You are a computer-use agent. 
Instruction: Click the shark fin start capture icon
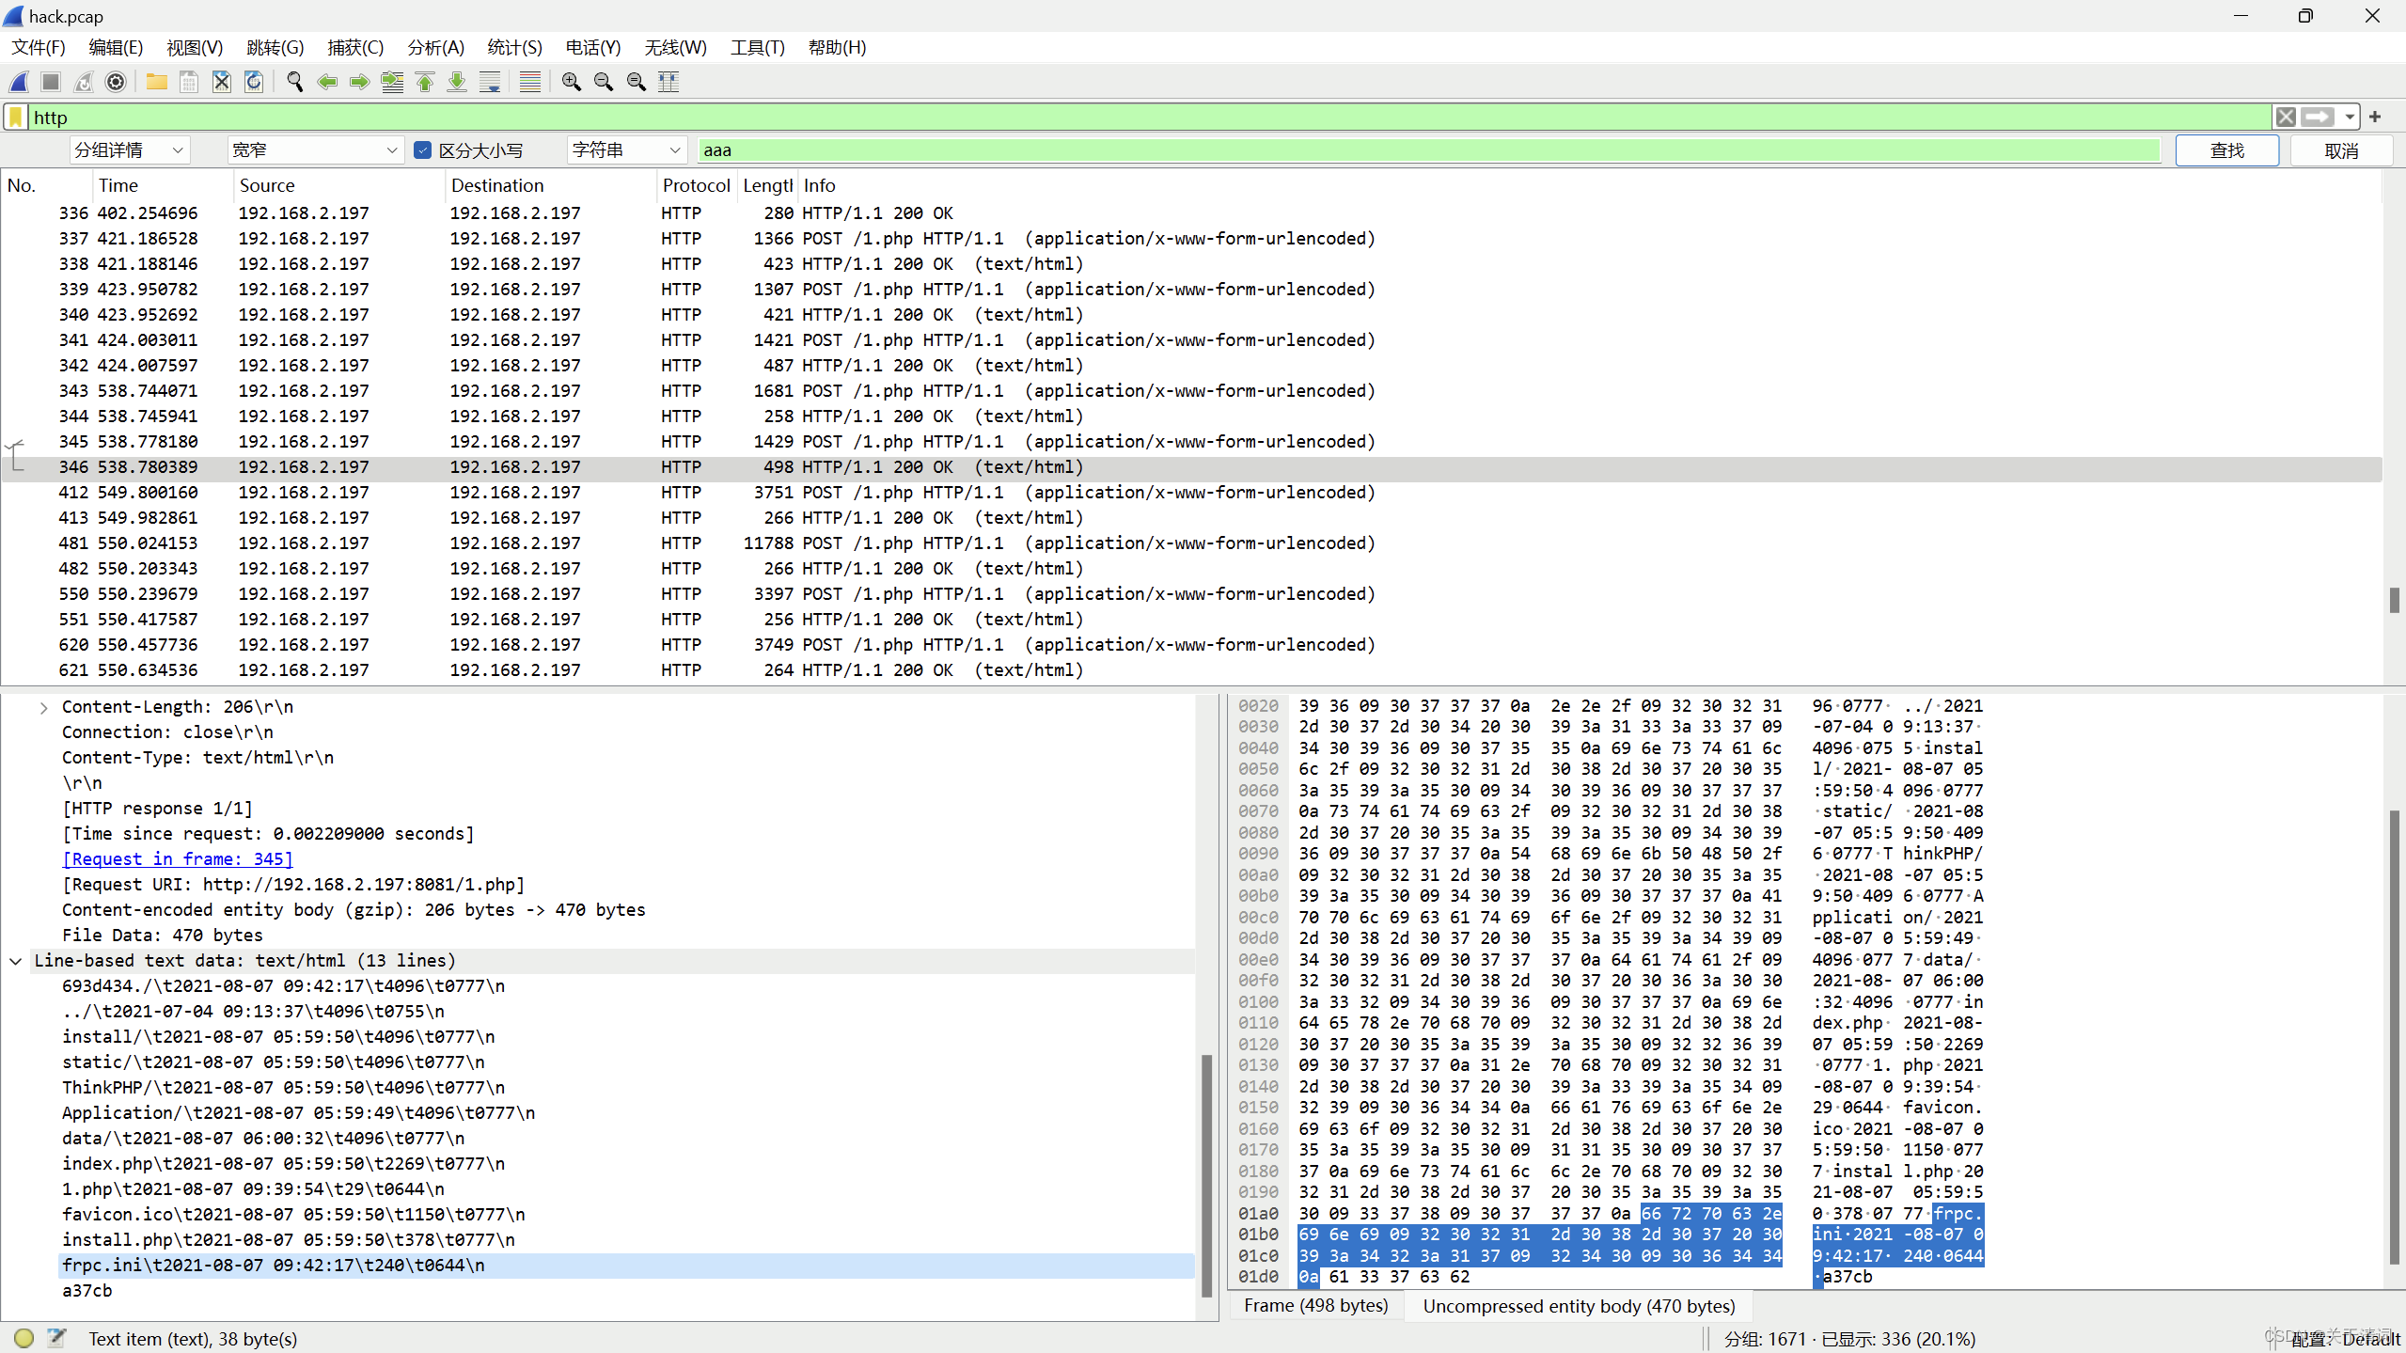[x=19, y=82]
